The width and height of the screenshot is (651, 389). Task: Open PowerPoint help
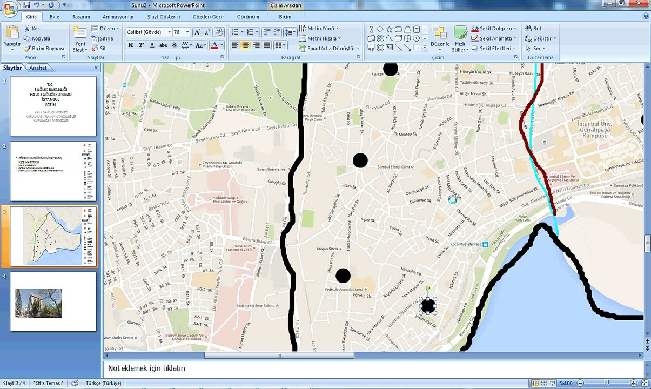(x=646, y=16)
